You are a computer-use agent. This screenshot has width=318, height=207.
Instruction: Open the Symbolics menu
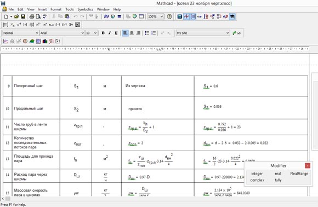point(85,9)
